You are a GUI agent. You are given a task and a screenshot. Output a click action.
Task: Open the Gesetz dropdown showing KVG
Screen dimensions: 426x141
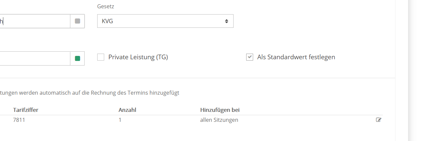[x=165, y=21]
